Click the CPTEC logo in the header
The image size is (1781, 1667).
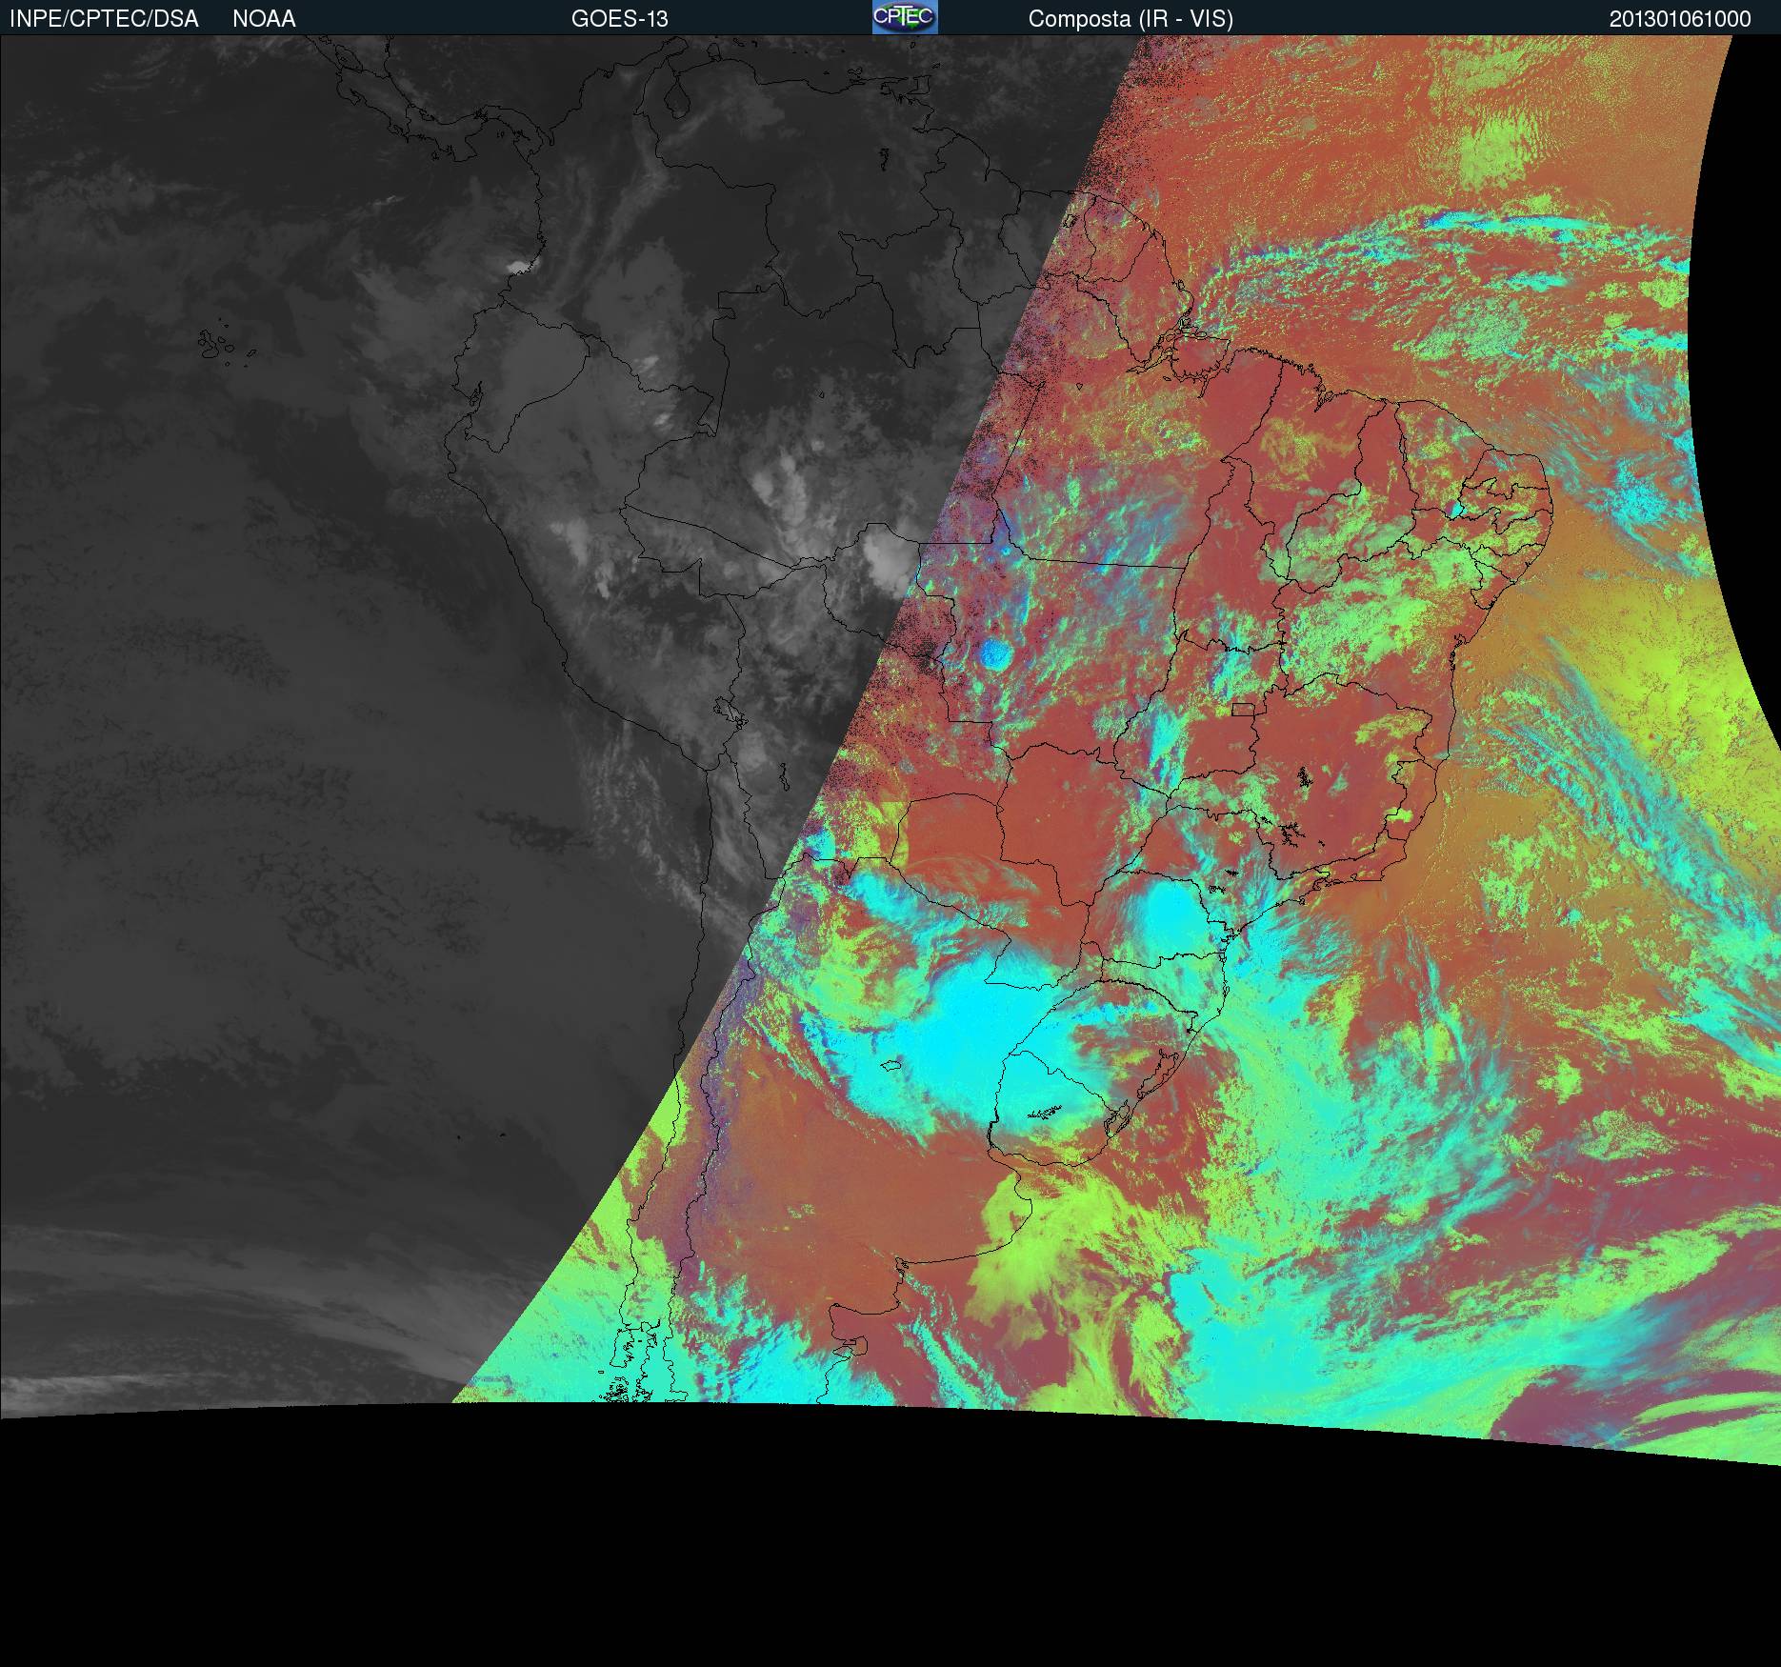point(905,17)
